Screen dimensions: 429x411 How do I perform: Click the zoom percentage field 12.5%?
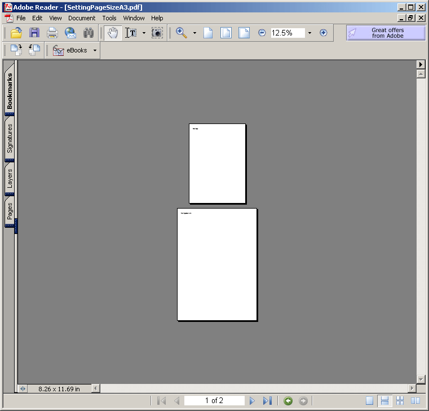pyautogui.click(x=288, y=33)
